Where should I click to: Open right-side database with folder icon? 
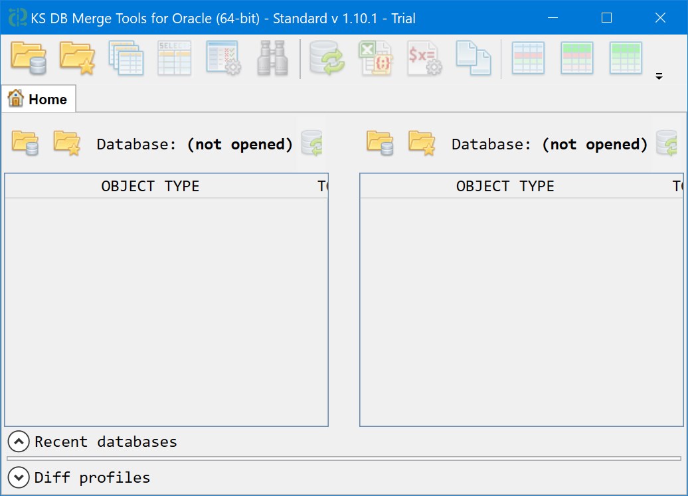click(381, 143)
